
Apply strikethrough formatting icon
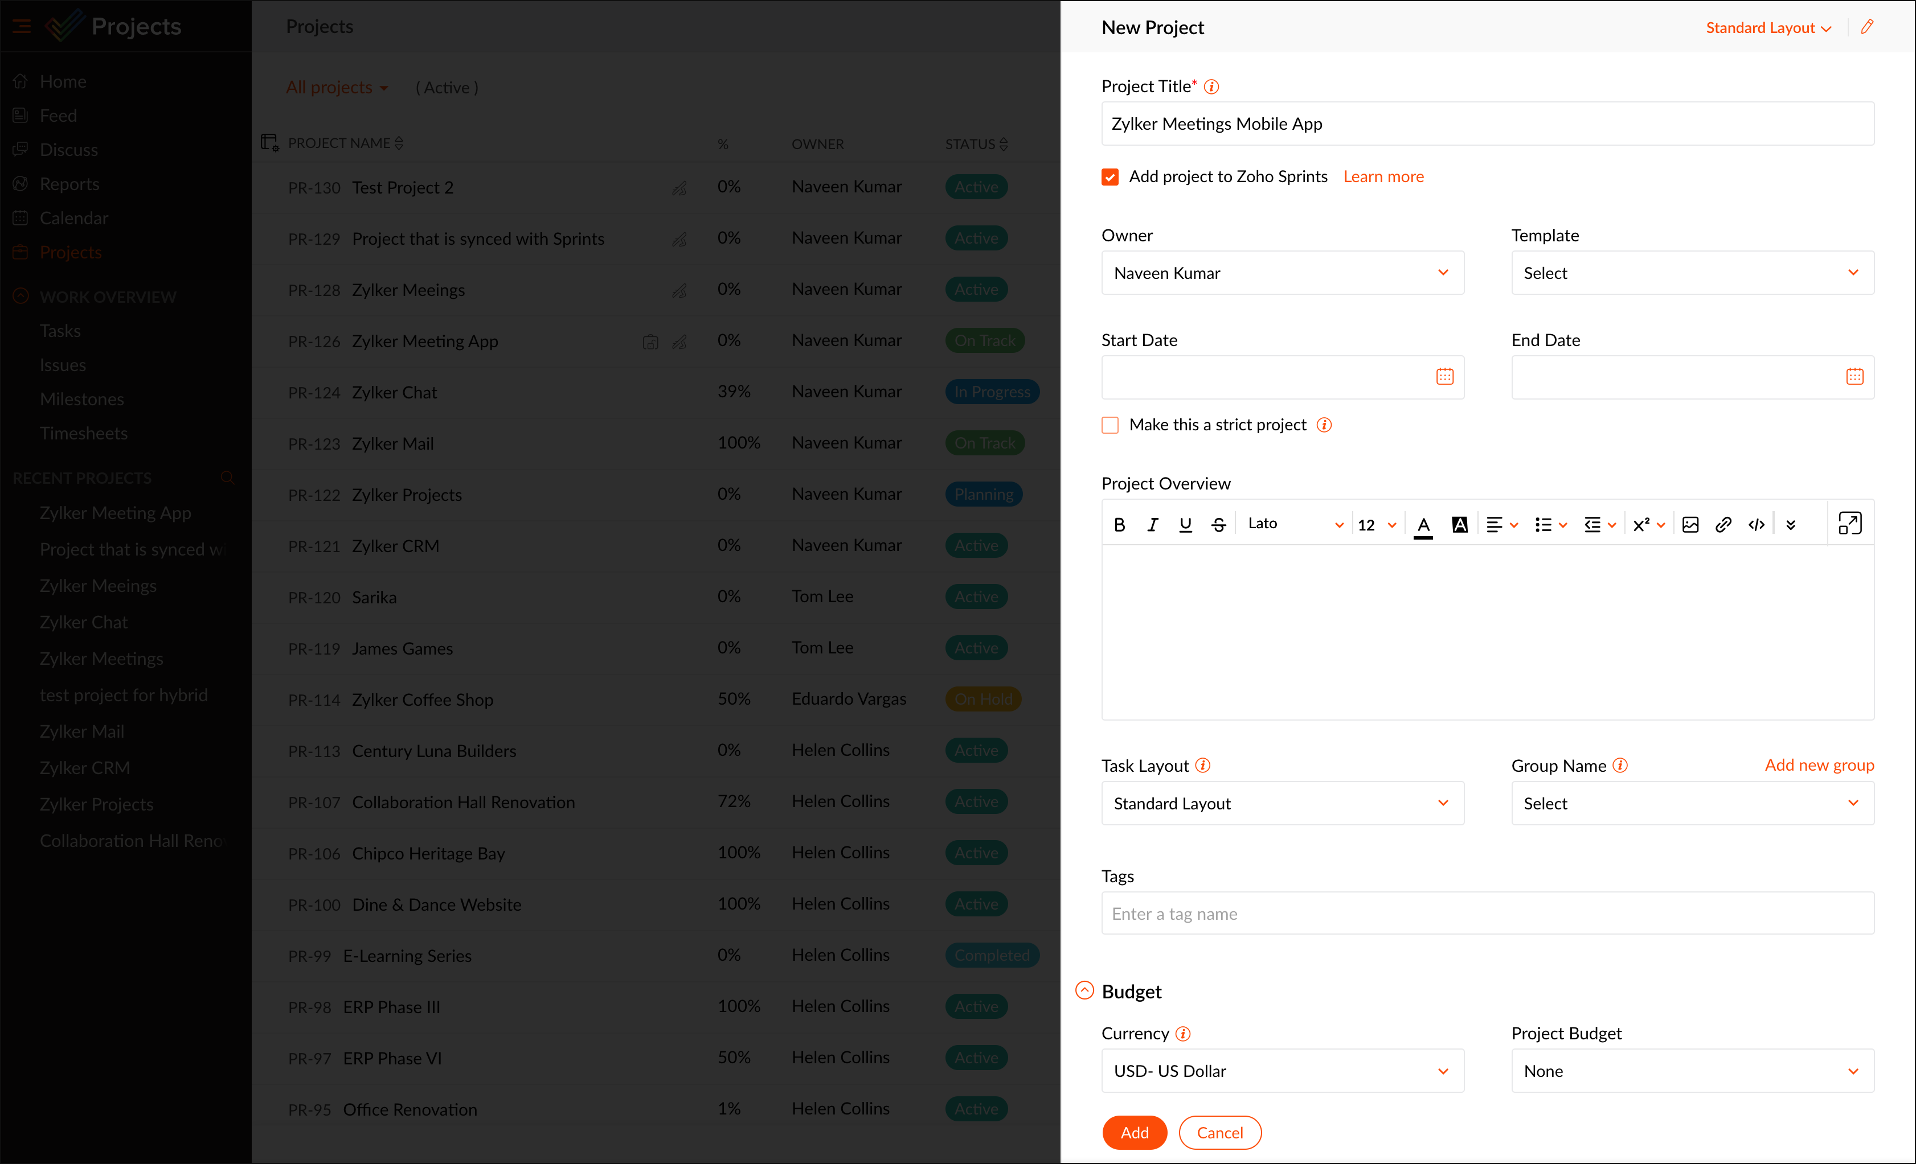1218,524
